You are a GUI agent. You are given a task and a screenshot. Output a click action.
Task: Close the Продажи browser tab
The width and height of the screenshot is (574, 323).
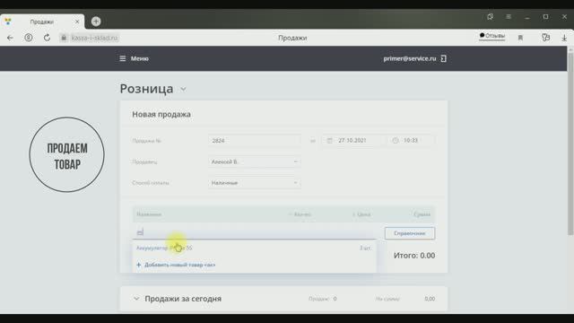point(77,22)
